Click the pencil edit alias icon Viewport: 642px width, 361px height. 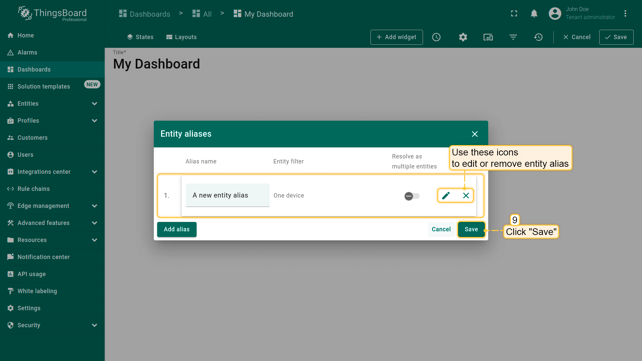(446, 196)
